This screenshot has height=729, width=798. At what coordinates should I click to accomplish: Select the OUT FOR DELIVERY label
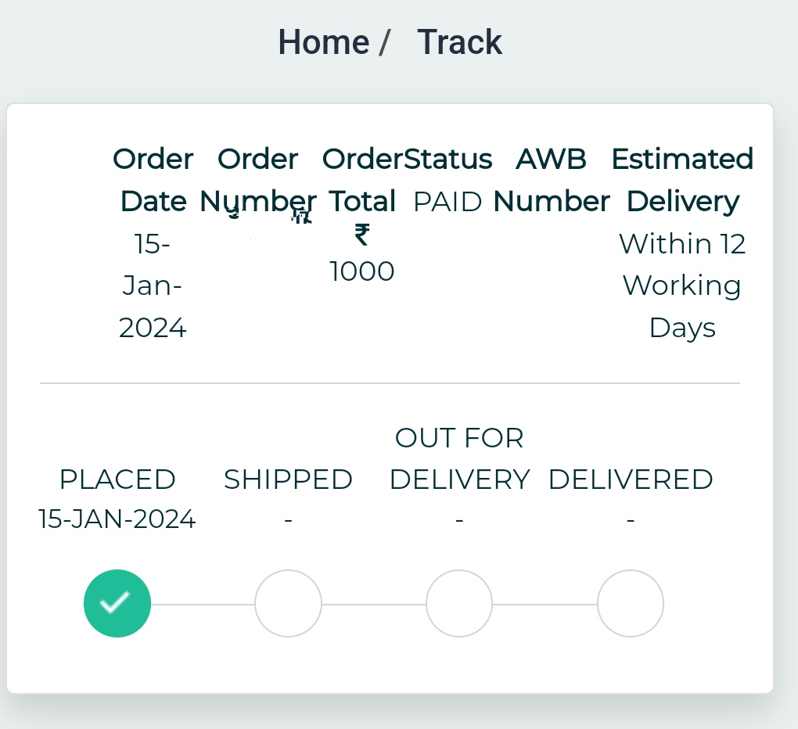[x=459, y=458]
